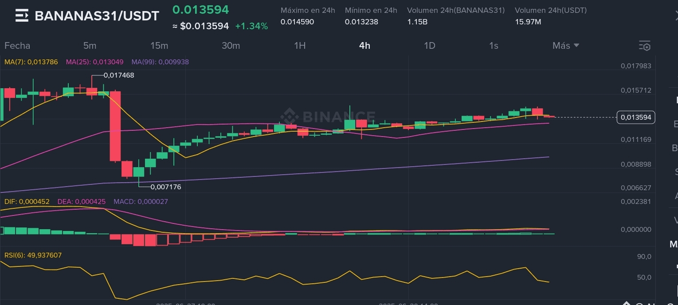Image resolution: width=678 pixels, height=305 pixels.
Task: Select the 4h interval tab
Action: point(364,46)
